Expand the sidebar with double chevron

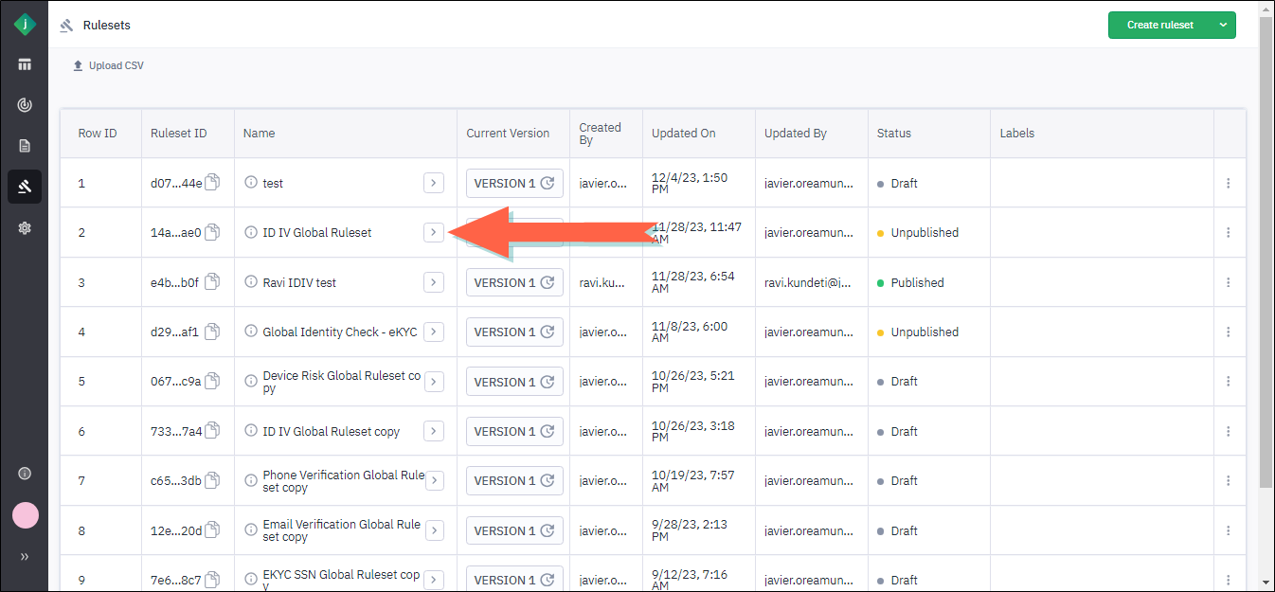click(25, 557)
